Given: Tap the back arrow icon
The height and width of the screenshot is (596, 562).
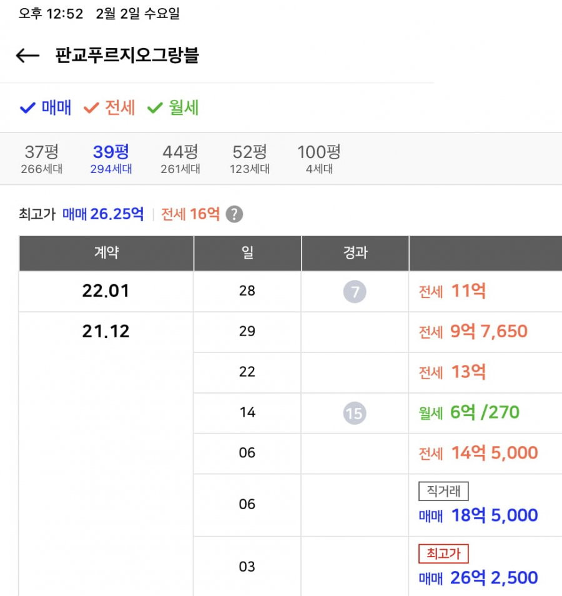Looking at the screenshot, I should pos(27,56).
